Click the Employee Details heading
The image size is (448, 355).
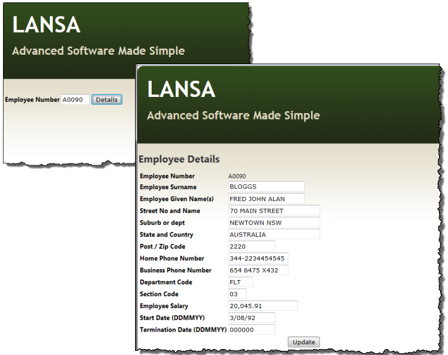coord(179,159)
